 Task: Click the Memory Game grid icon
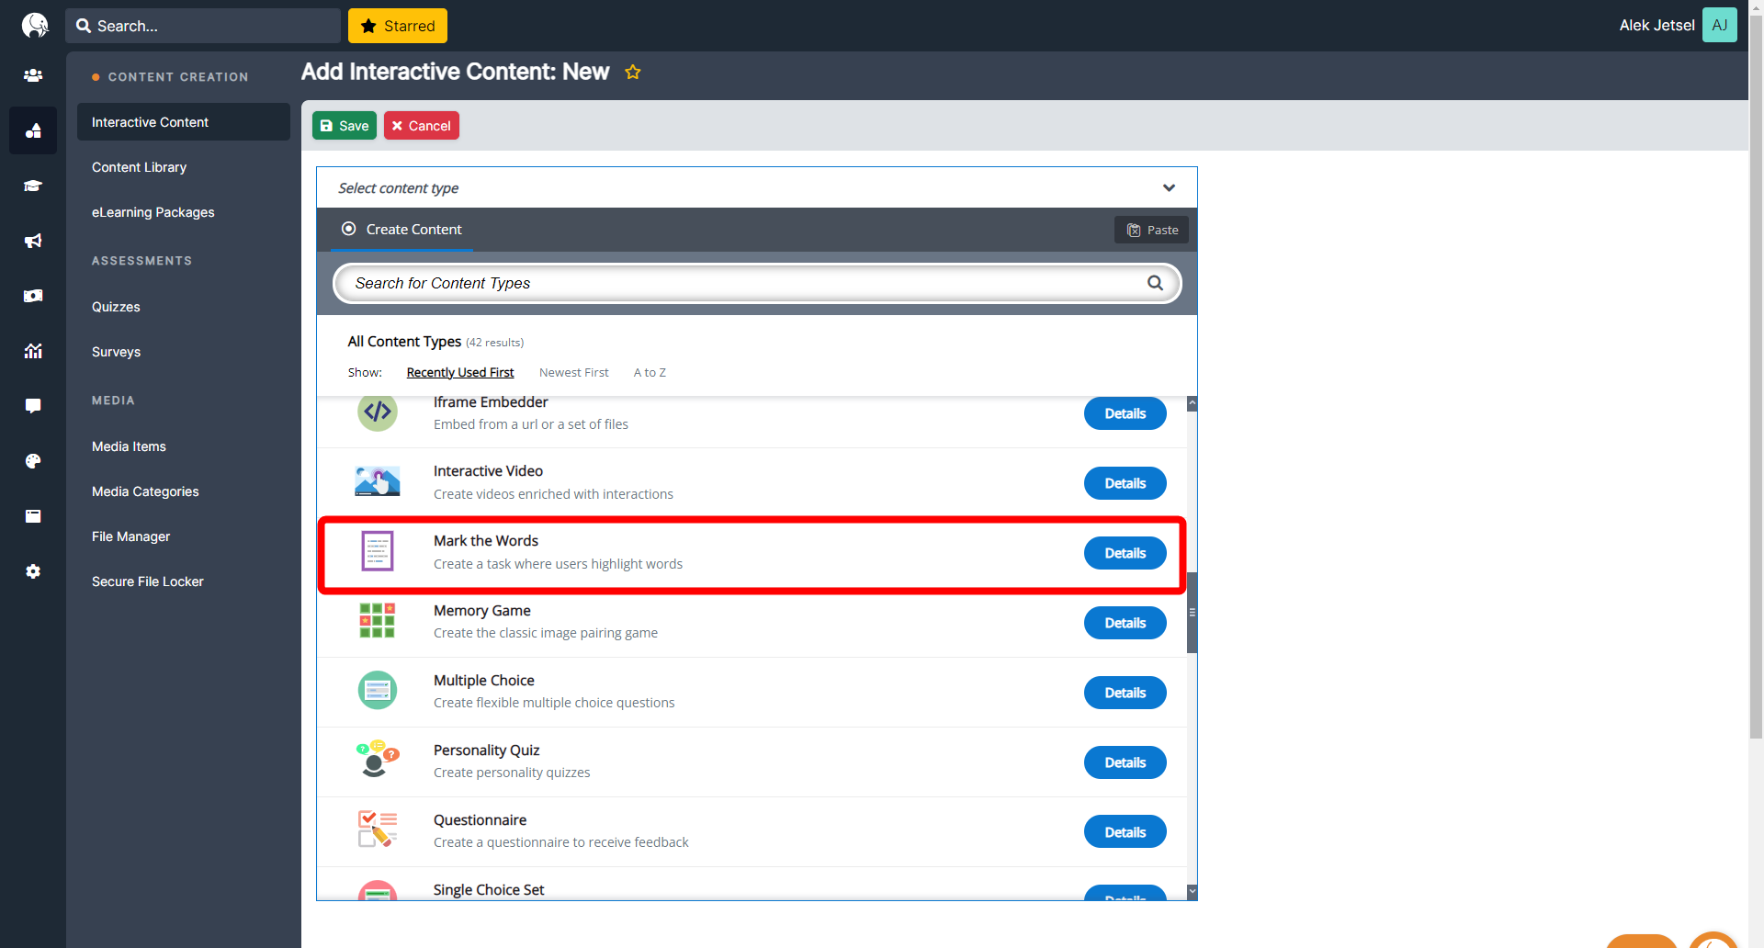[x=378, y=621]
